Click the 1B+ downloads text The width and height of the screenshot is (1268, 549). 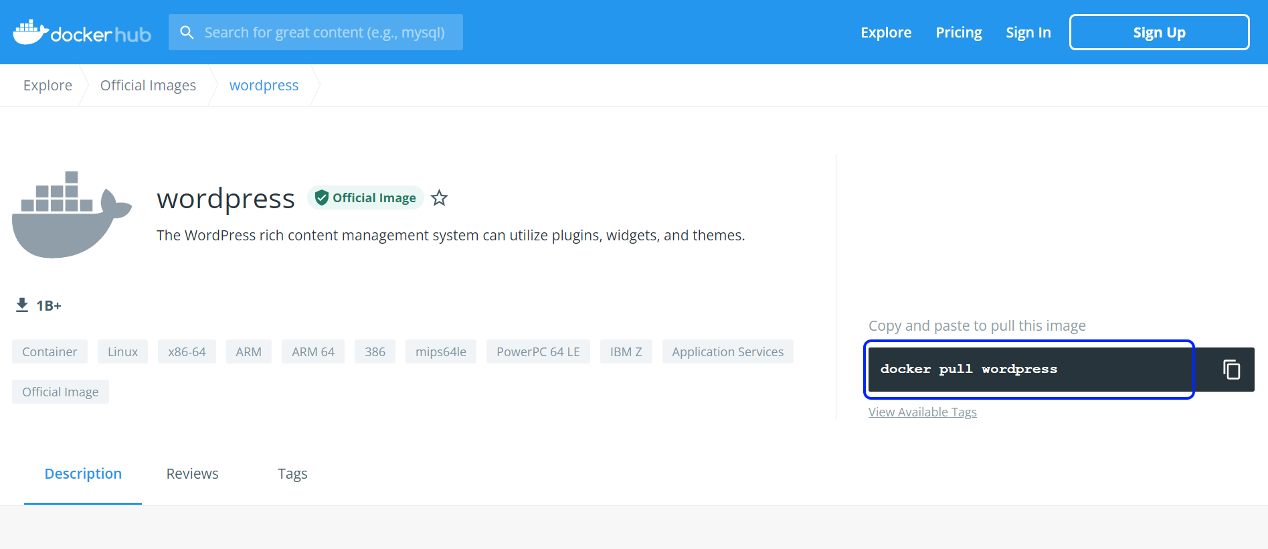click(49, 305)
